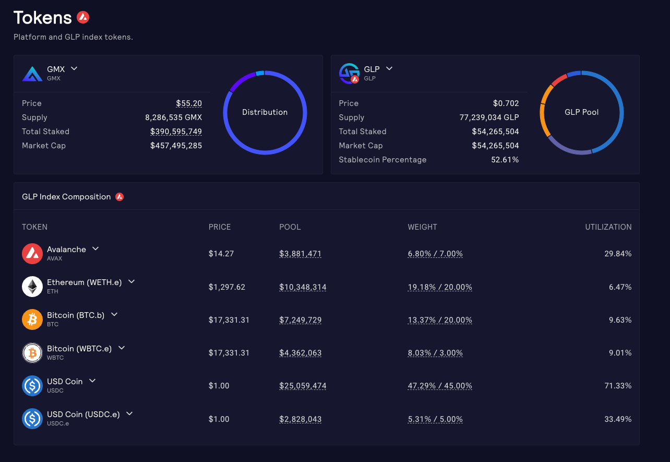Click the Avalanche icon beside Tokens heading
Screen dimensions: 670x462
[x=83, y=17]
